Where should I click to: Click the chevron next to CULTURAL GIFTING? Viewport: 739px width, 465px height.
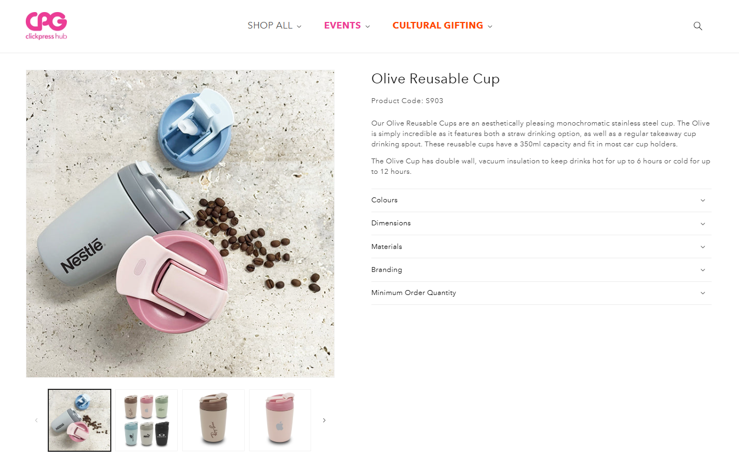coord(490,26)
